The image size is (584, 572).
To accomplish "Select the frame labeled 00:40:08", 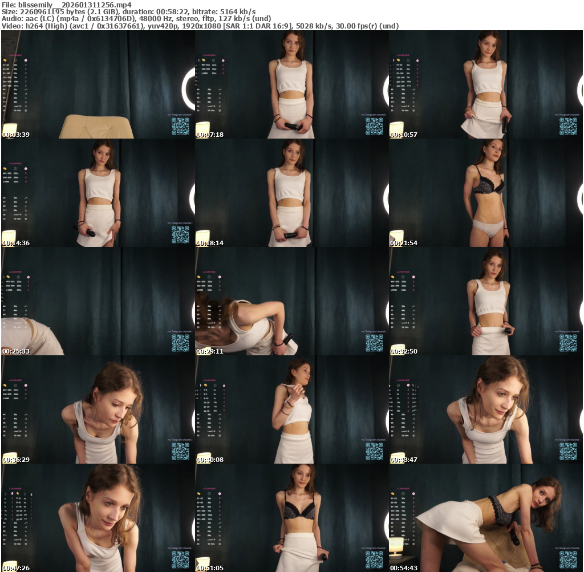I will [x=291, y=409].
